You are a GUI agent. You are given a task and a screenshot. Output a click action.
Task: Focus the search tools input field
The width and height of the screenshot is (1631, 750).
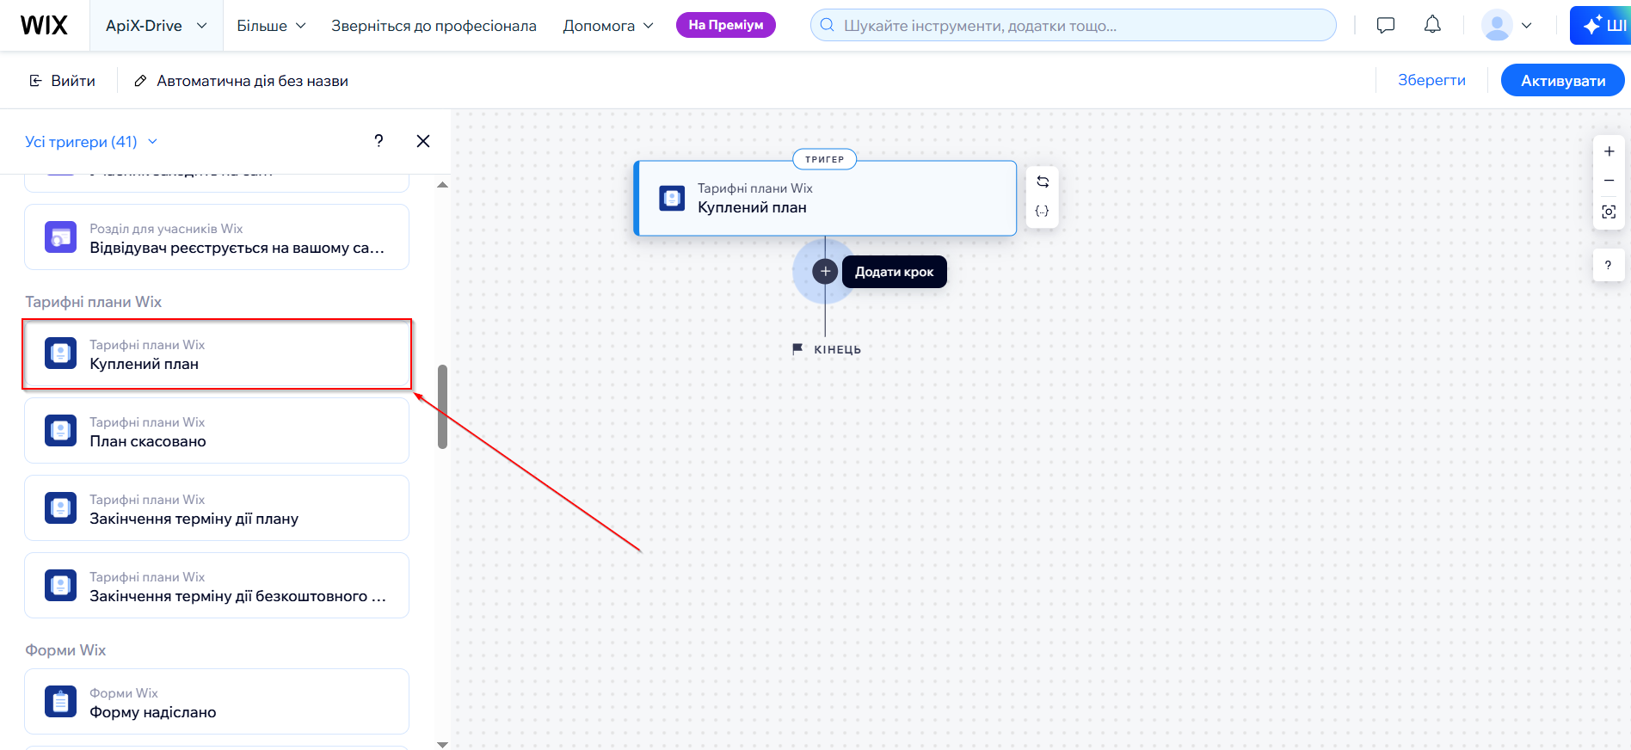coord(1073,25)
